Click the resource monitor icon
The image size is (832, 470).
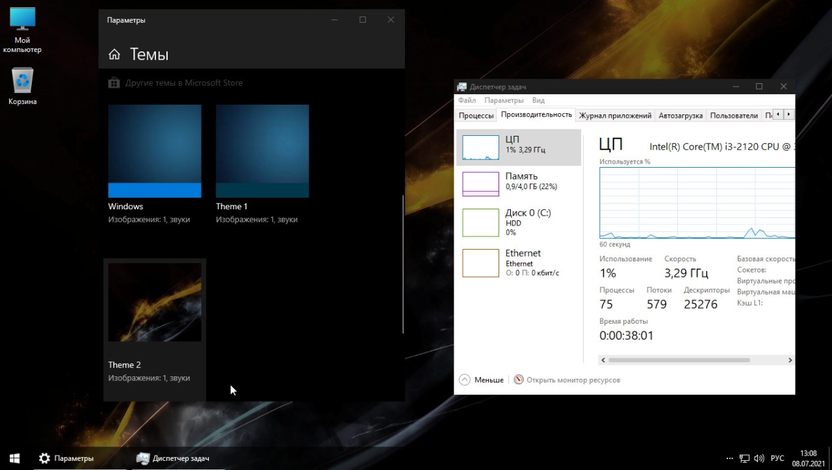click(519, 380)
